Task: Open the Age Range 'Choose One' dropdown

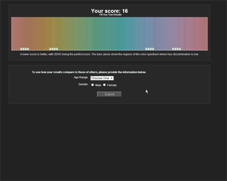Action: point(102,78)
